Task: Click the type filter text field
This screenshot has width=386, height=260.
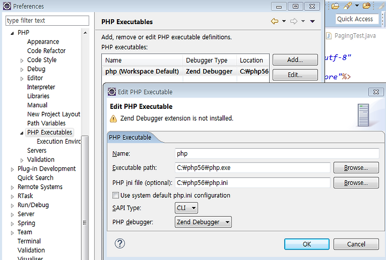Action: (x=47, y=20)
